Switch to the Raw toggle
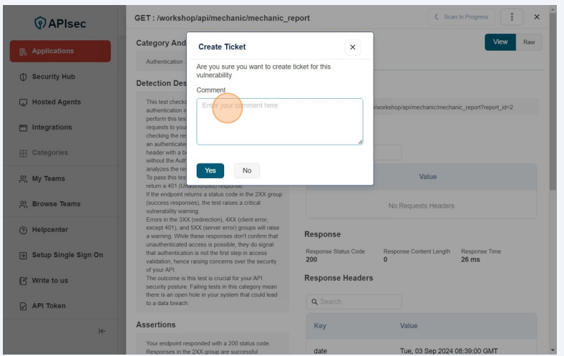The image size is (564, 356). 529,42
